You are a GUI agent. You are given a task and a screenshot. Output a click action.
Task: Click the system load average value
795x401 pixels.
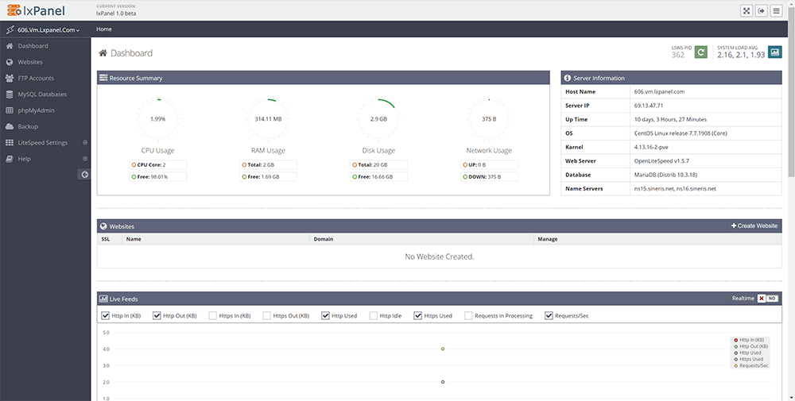tap(741, 56)
